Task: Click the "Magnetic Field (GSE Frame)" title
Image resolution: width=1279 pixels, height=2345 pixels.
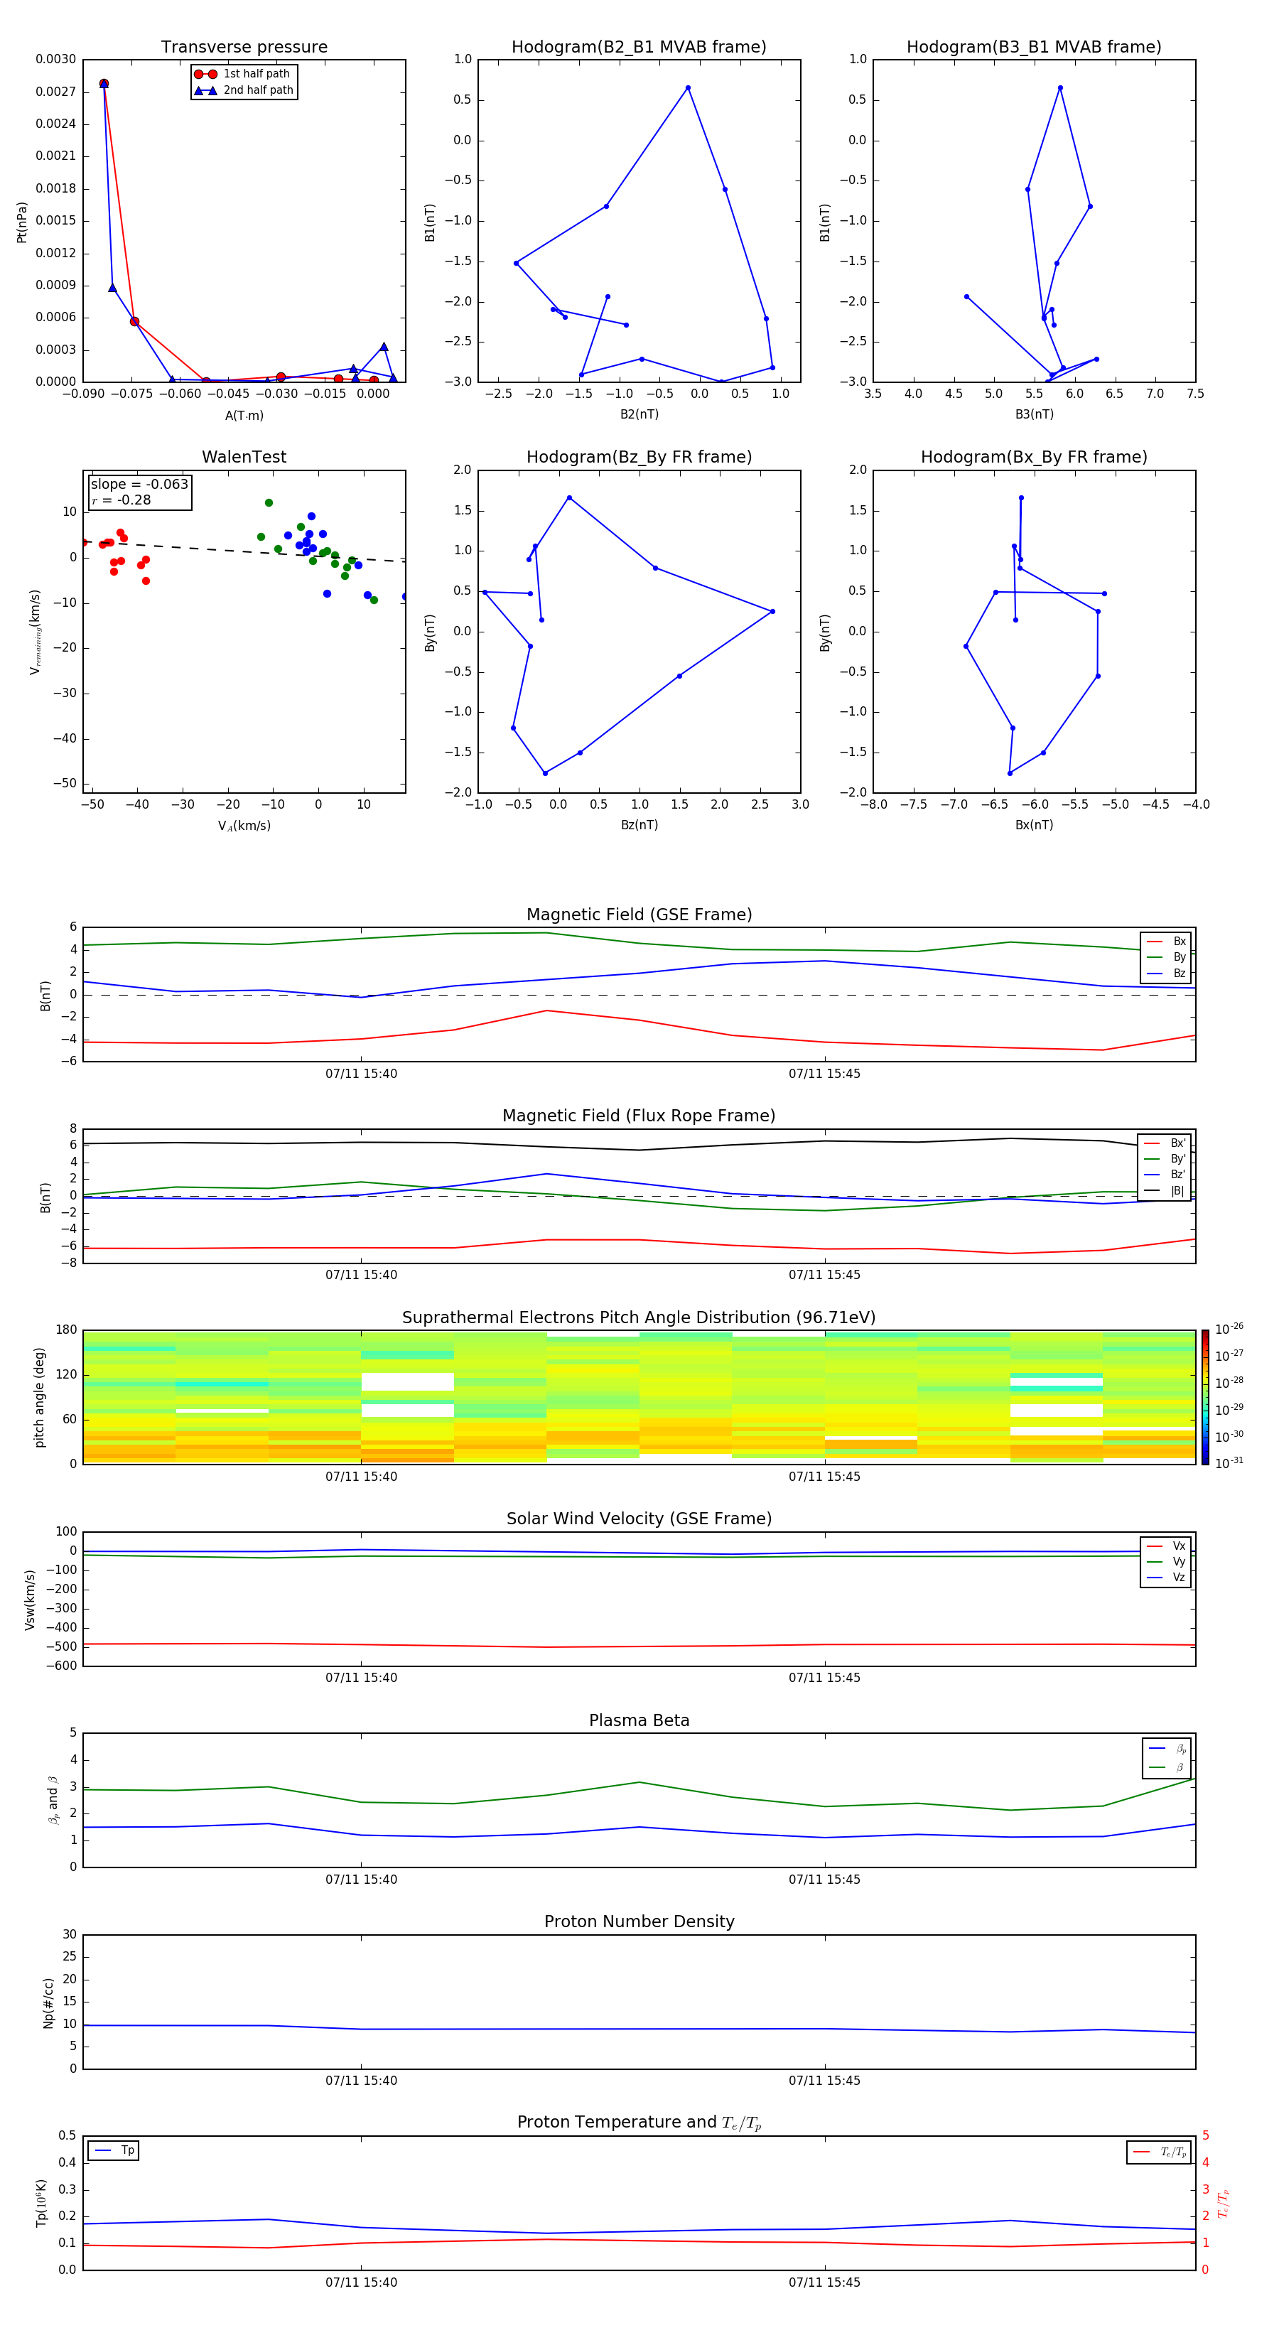Action: (x=639, y=915)
